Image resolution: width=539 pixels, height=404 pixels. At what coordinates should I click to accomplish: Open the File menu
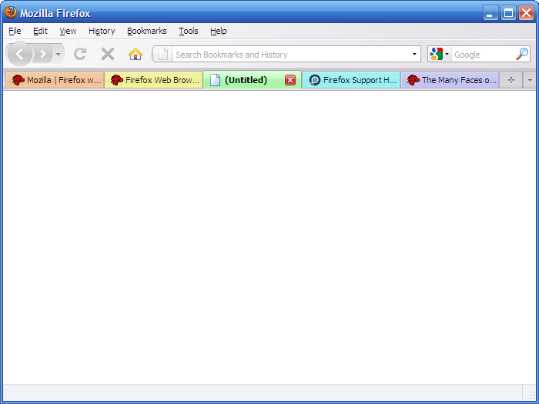[15, 31]
